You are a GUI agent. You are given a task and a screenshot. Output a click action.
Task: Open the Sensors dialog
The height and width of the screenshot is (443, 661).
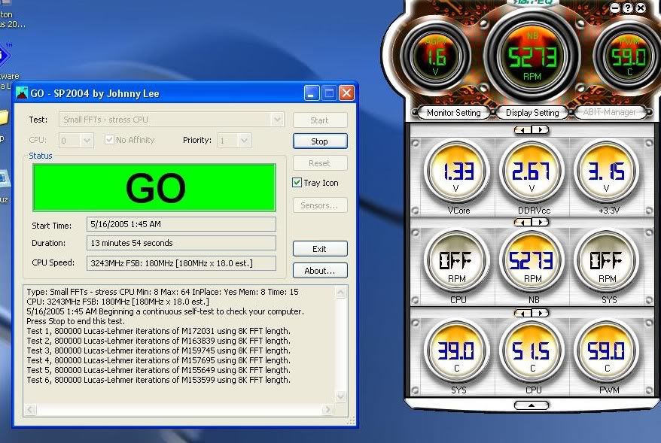320,205
